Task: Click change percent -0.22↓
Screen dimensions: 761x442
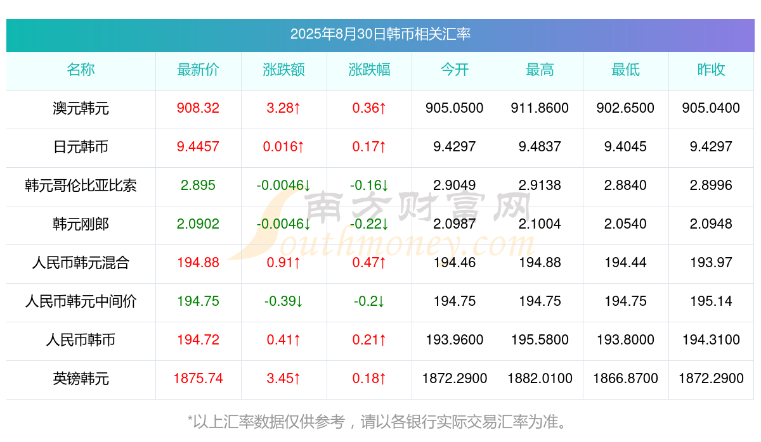Action: pyautogui.click(x=370, y=224)
